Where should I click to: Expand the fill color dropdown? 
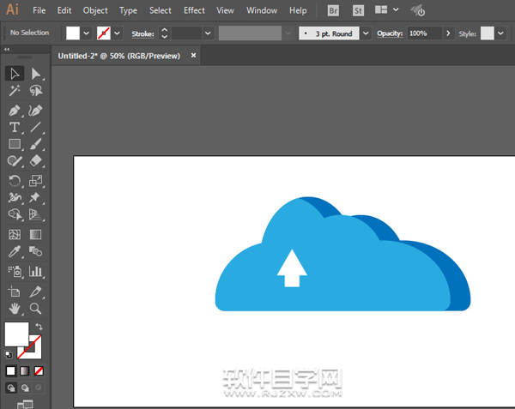point(86,33)
